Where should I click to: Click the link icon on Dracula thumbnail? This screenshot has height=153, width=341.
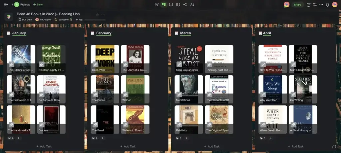pyautogui.click(x=42, y=125)
